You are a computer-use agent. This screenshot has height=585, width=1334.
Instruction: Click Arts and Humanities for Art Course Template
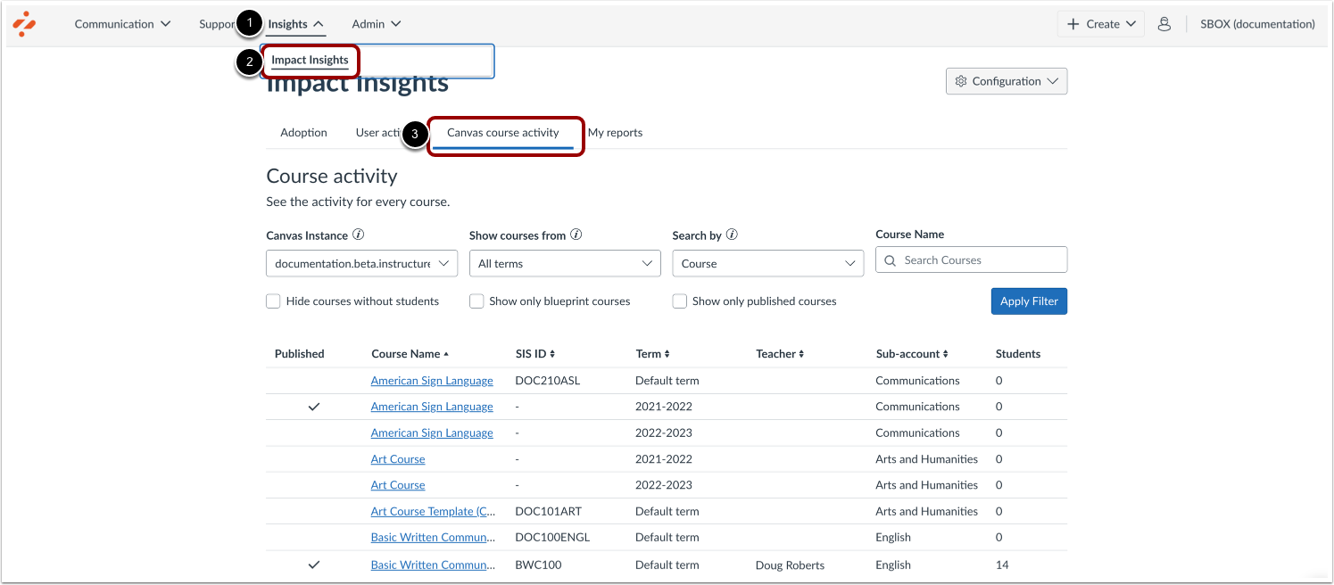pyautogui.click(x=926, y=512)
